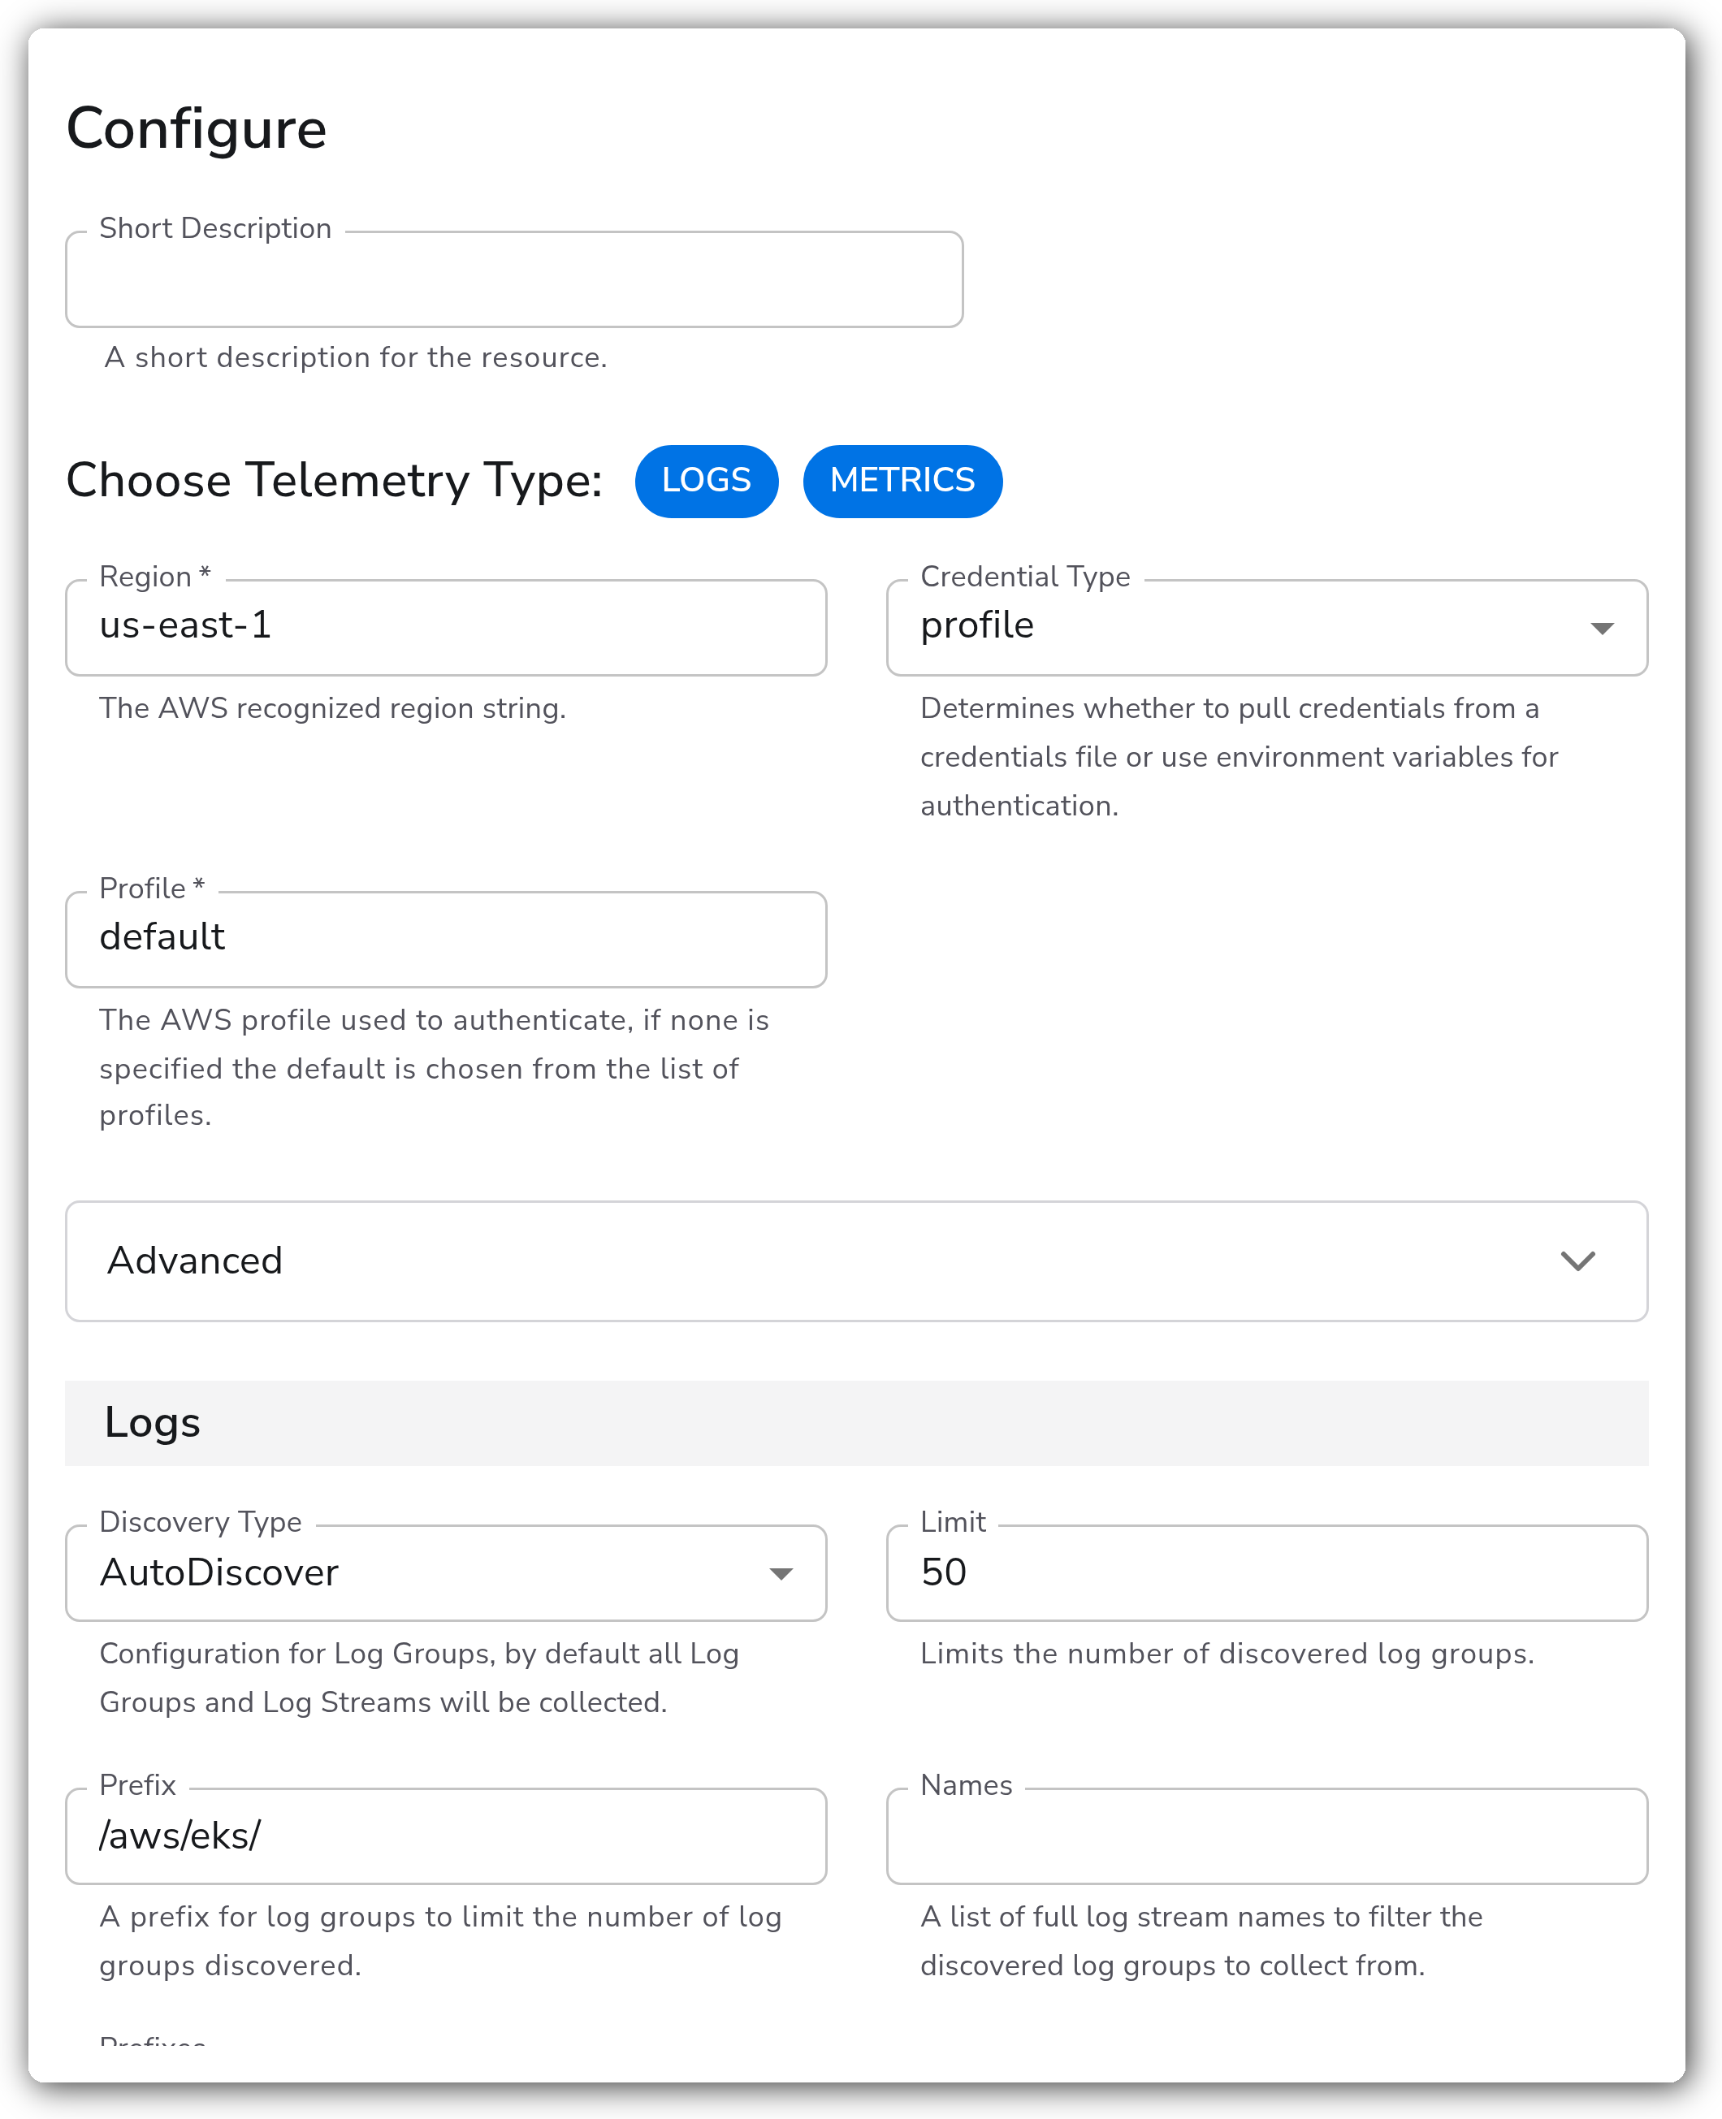The image size is (1722, 2119).
Task: Click the Region input field
Action: tap(447, 628)
